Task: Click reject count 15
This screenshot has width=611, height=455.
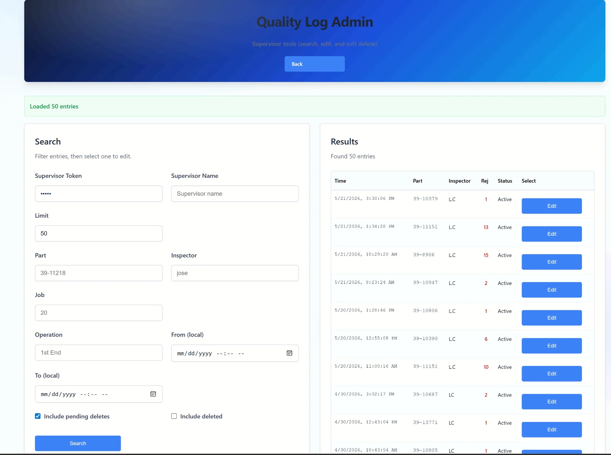Action: point(486,255)
